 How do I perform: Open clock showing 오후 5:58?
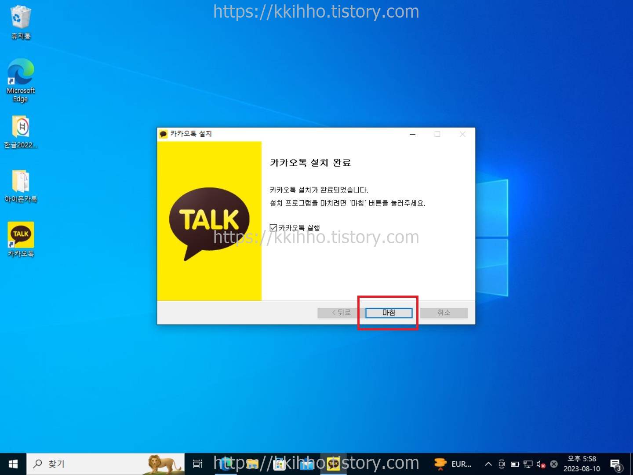point(582,464)
